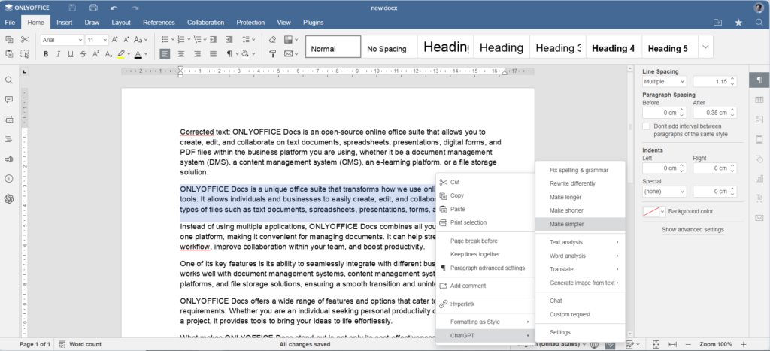Viewport: 770px width, 351px height.
Task: Toggle the tab stop type selector on the ruler
Action: (x=25, y=72)
